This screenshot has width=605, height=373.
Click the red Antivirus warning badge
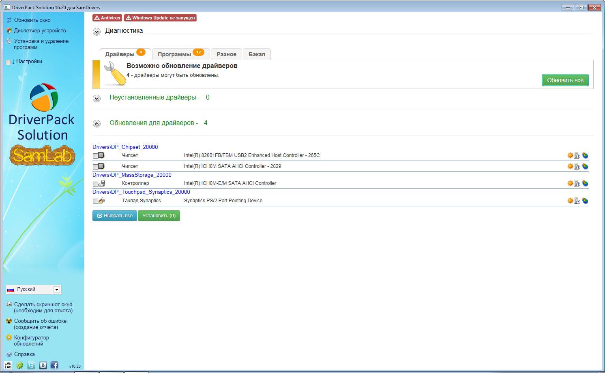click(x=107, y=18)
